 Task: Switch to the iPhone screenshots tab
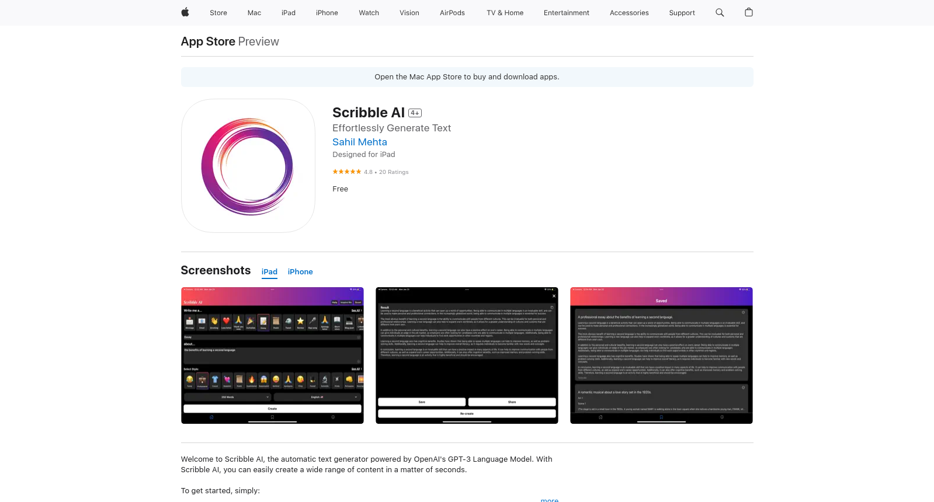(x=300, y=272)
